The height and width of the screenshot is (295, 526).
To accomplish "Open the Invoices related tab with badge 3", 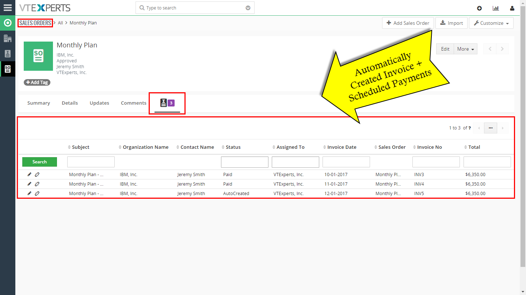I will 167,103.
